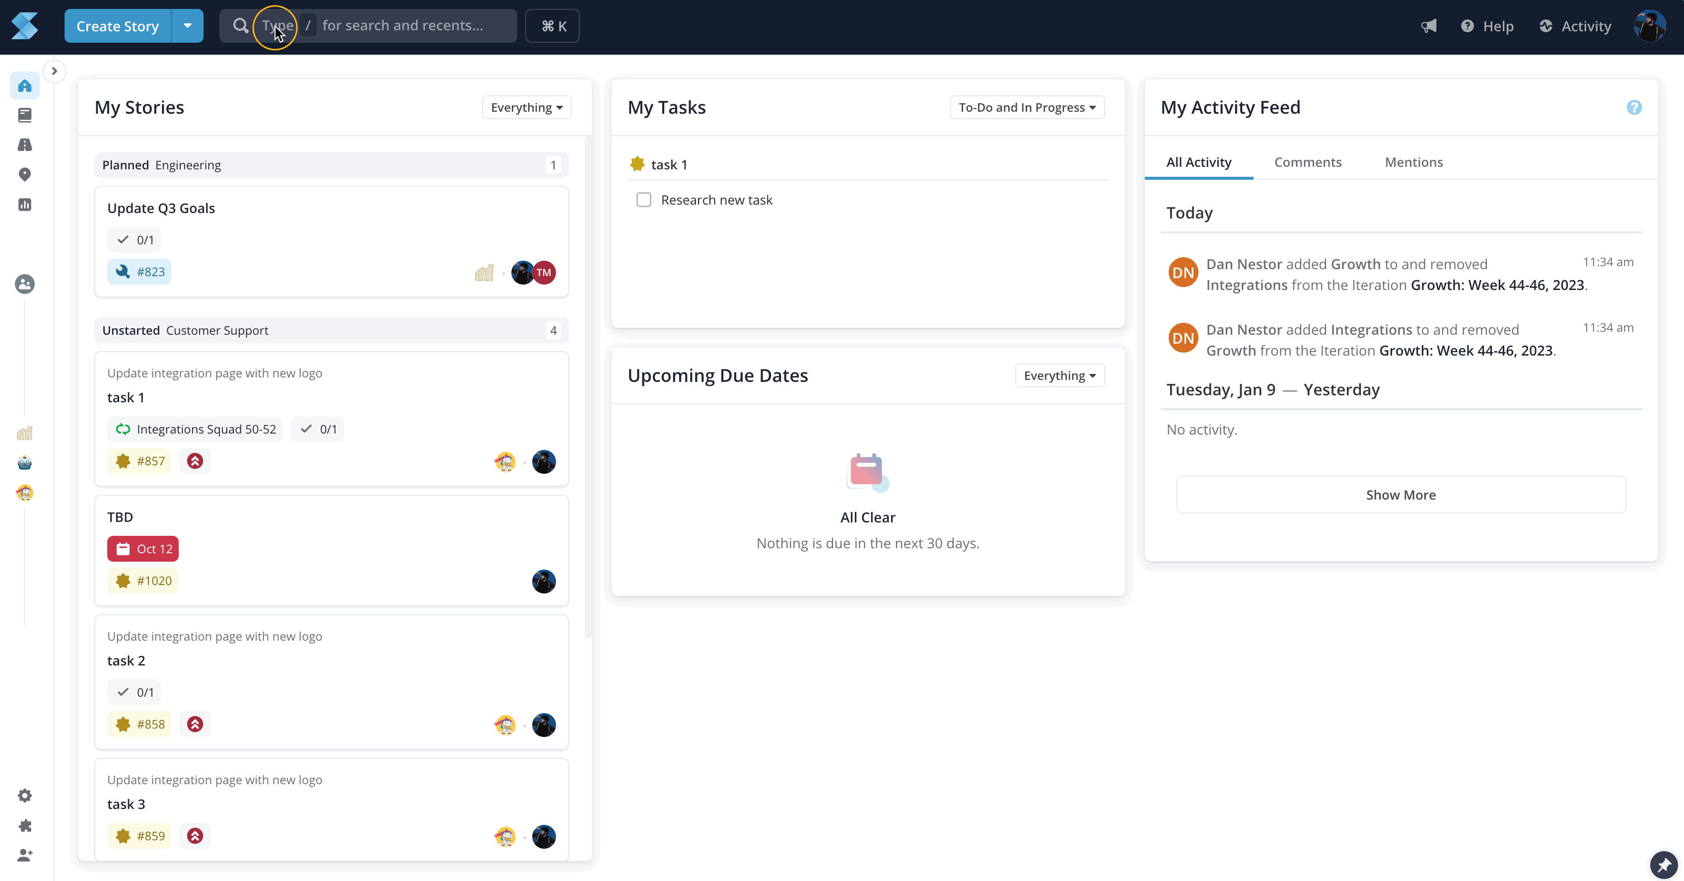Screen dimensions: 1684x881
Task: Click Dan Nestor's DN avatar in first activity
Action: coord(1183,273)
